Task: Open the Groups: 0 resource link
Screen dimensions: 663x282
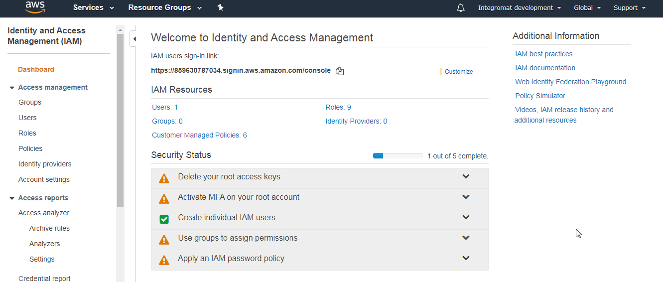Action: pos(167,121)
